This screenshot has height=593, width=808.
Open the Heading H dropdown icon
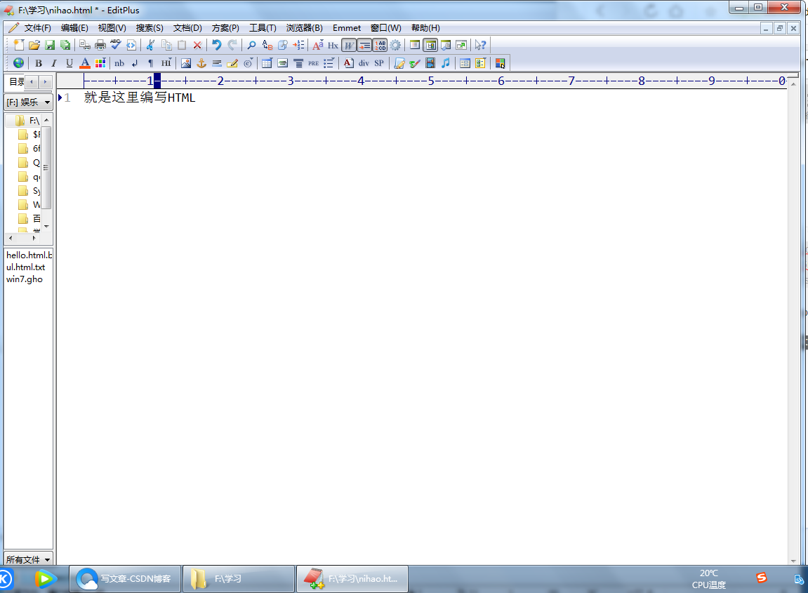point(166,63)
